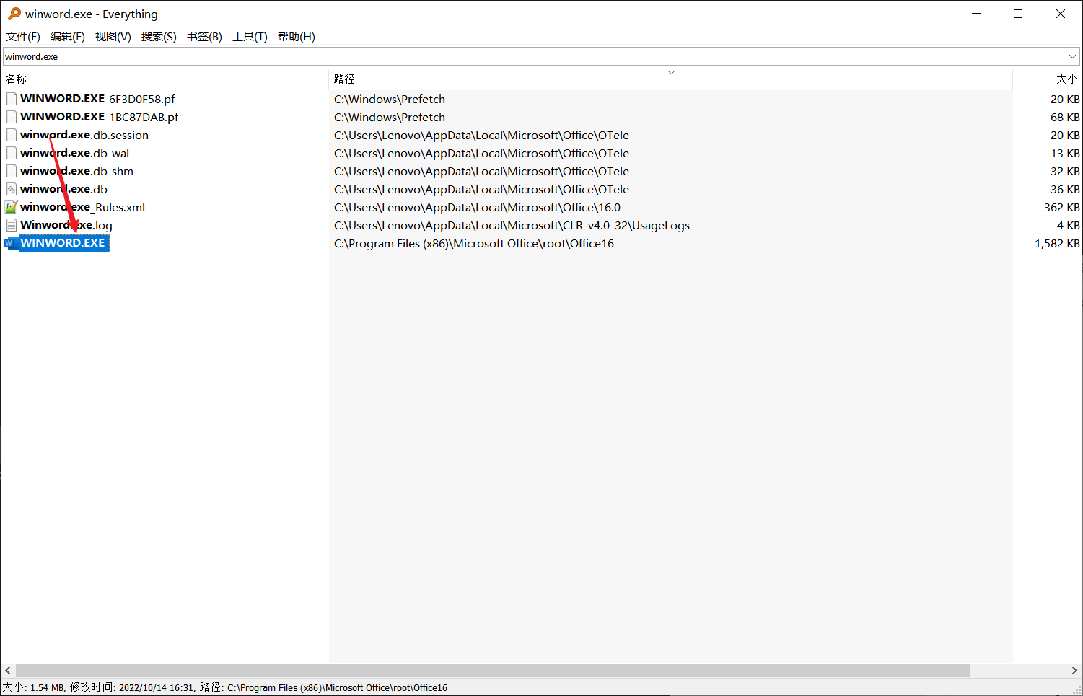
Task: Click database icon of winword.exe.db
Action: coord(12,189)
